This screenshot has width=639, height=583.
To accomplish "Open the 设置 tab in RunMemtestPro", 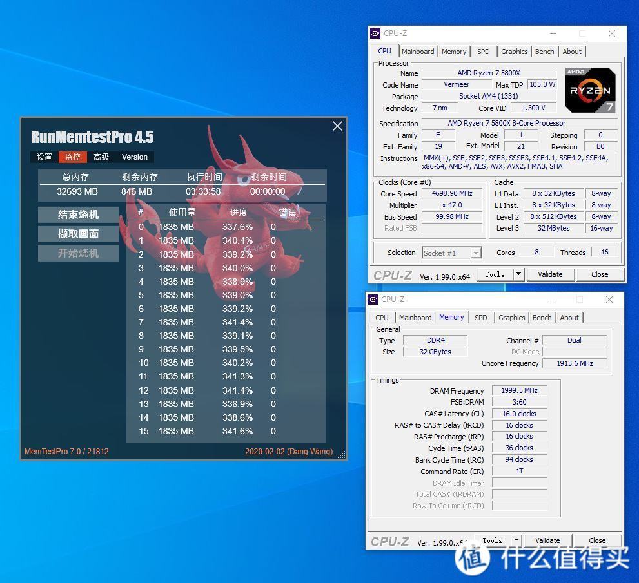I will (44, 157).
